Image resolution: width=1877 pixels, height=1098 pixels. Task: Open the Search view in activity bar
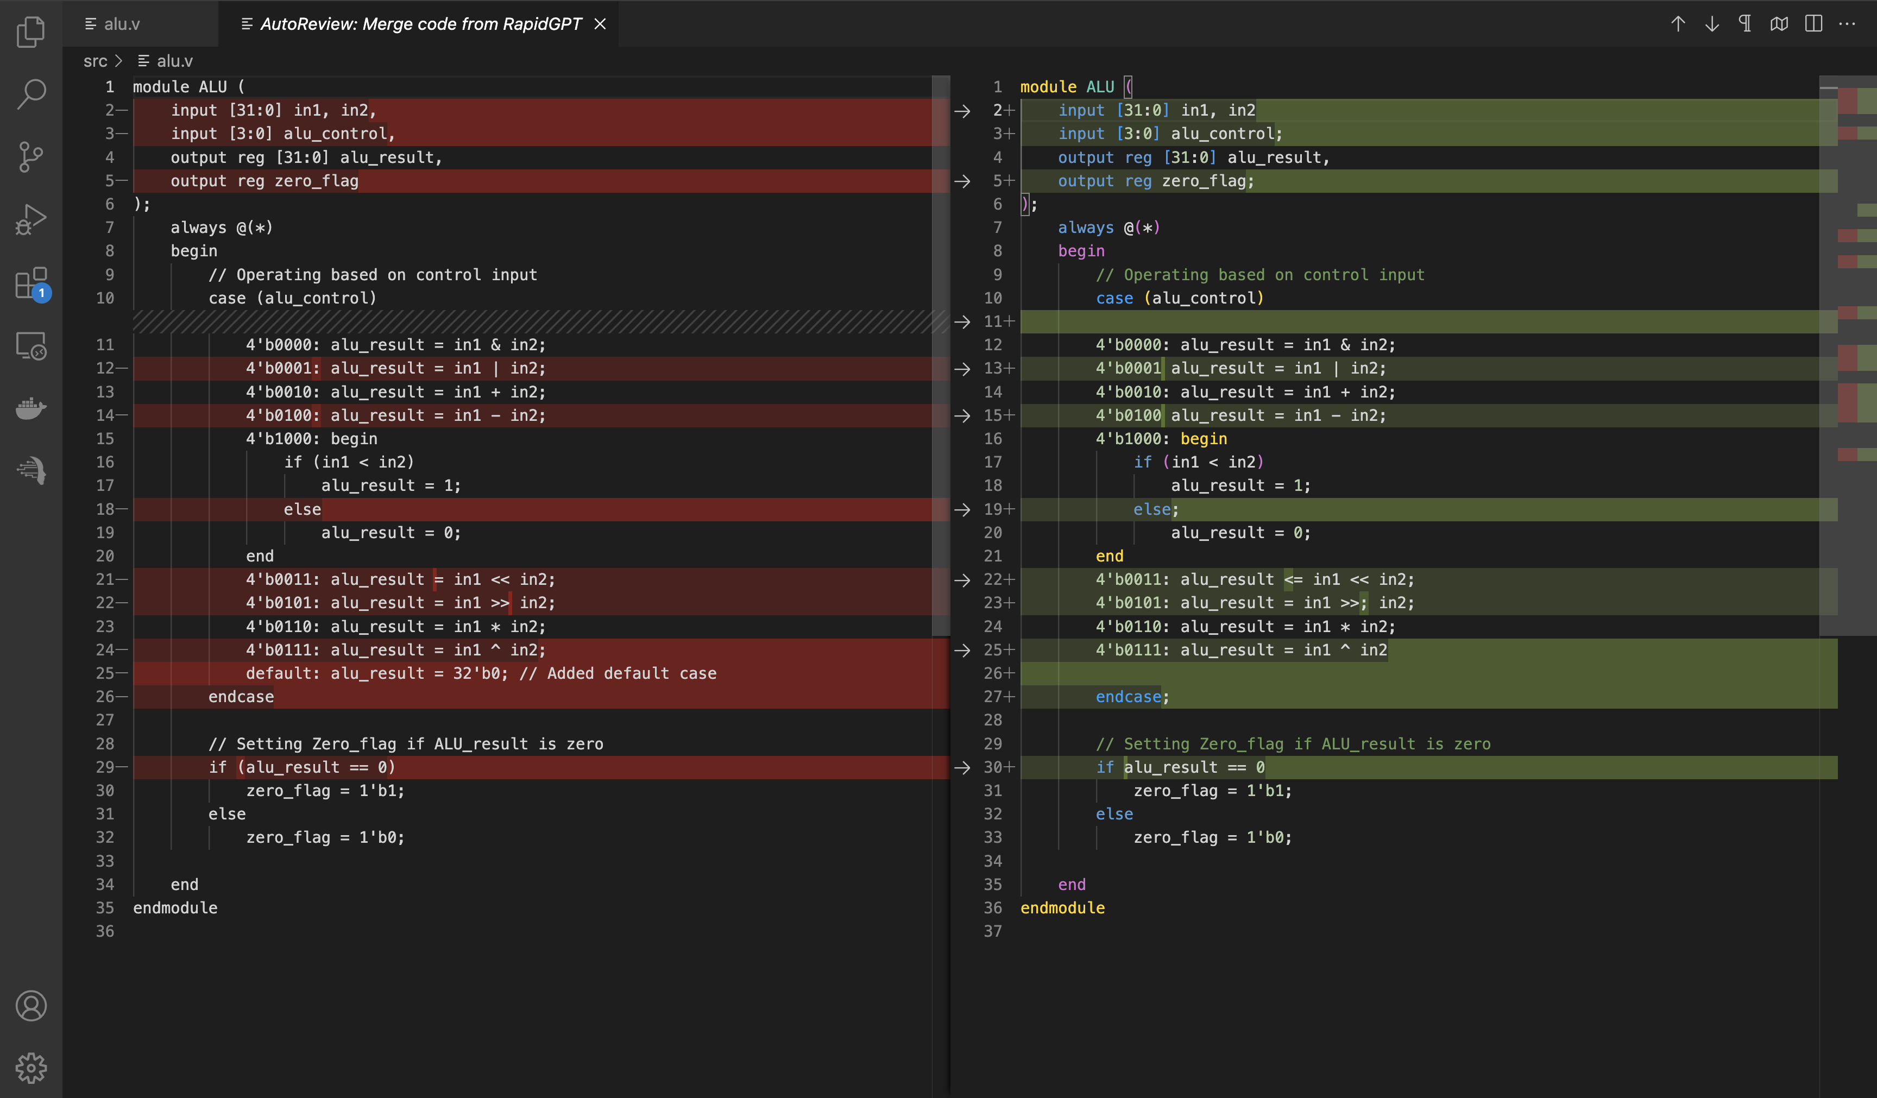(30, 94)
